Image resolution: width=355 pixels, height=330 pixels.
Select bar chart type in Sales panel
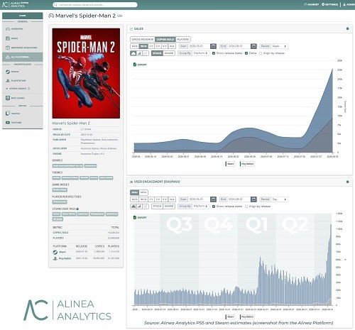point(139,53)
